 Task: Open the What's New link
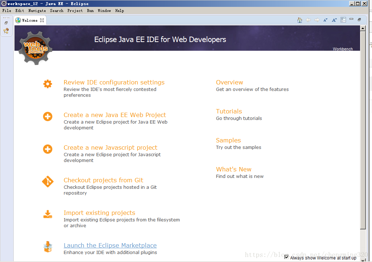tap(233, 169)
